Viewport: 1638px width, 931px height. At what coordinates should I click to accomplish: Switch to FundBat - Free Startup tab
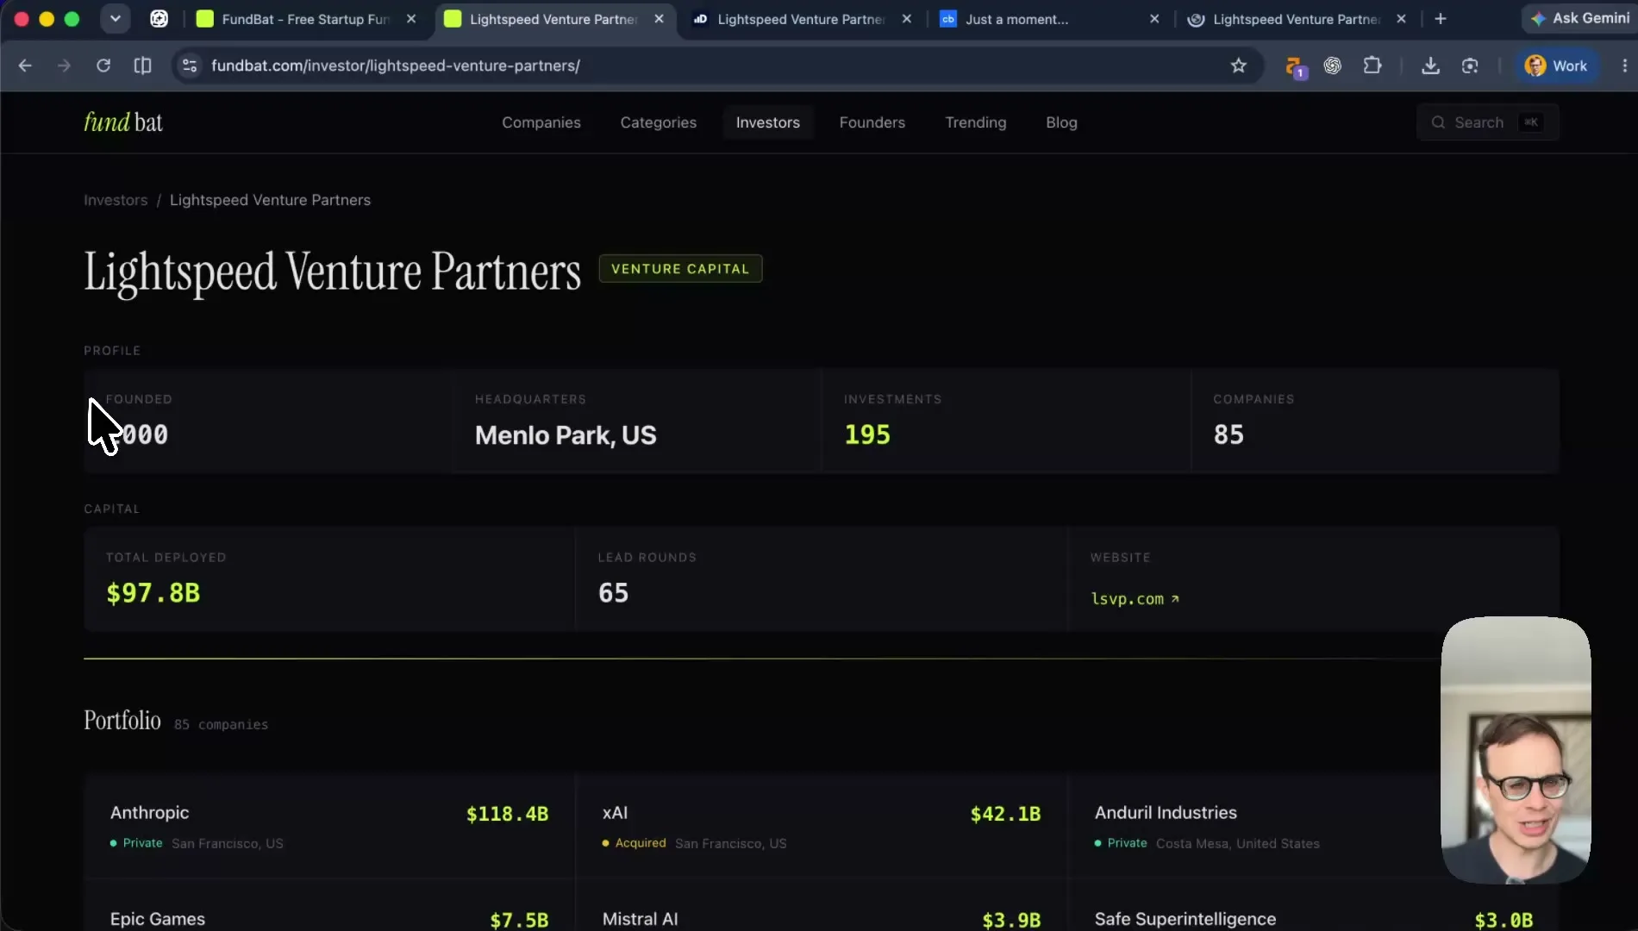click(306, 19)
